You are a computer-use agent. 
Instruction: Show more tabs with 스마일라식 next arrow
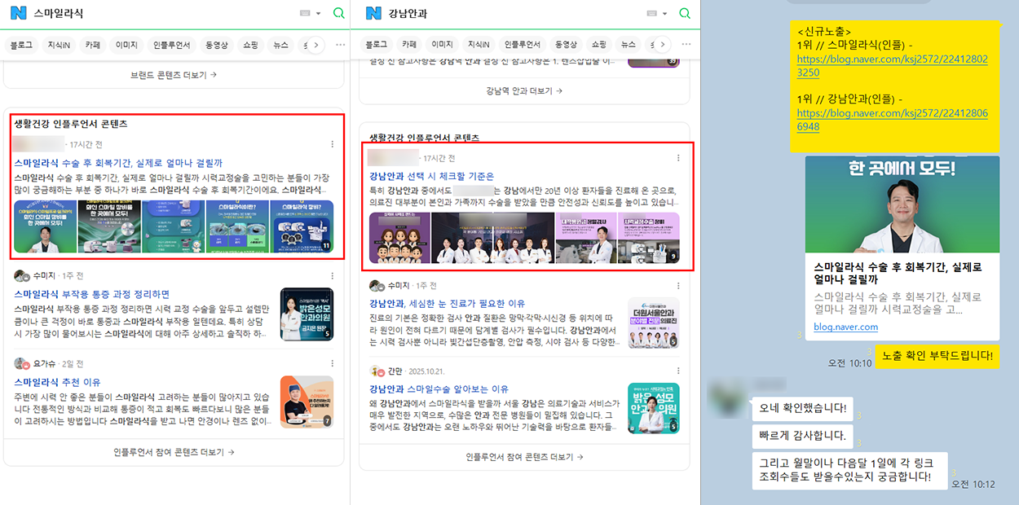click(316, 45)
